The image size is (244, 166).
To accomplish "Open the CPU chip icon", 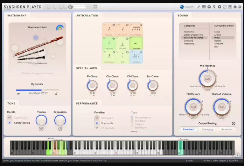I will coord(235,7).
